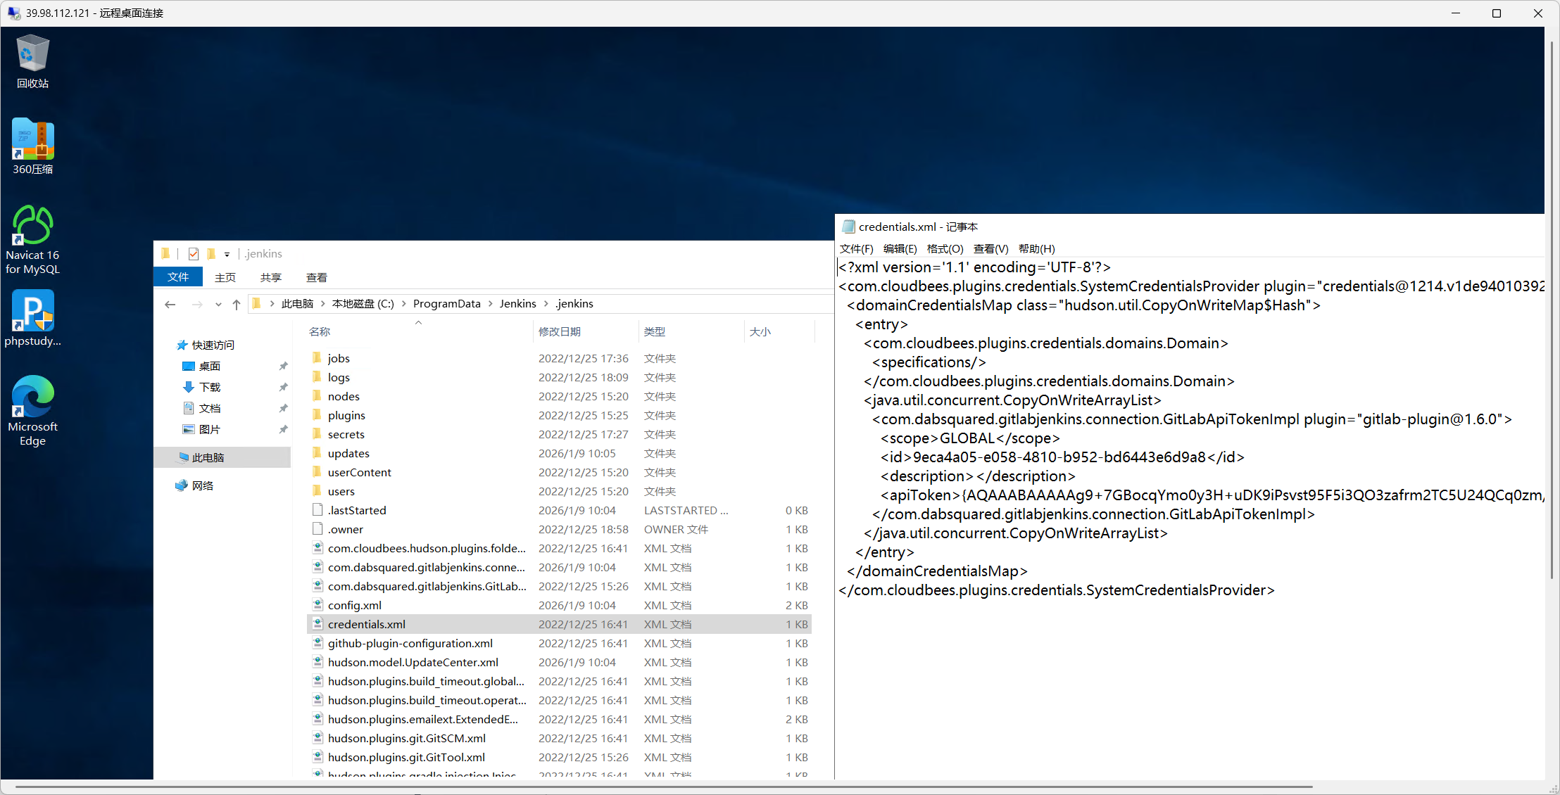The height and width of the screenshot is (795, 1560).
Task: Select 此电脑 in the navigation pane
Action: tap(208, 457)
